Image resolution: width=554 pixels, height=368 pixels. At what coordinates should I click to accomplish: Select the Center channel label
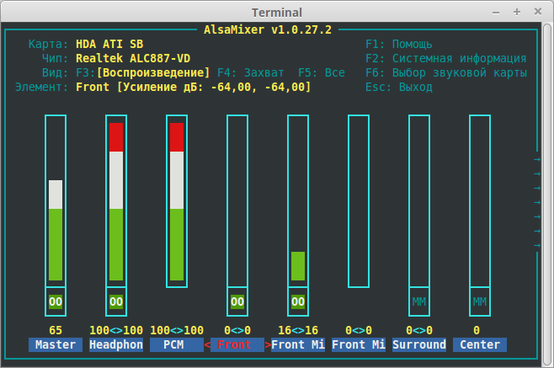click(x=480, y=344)
